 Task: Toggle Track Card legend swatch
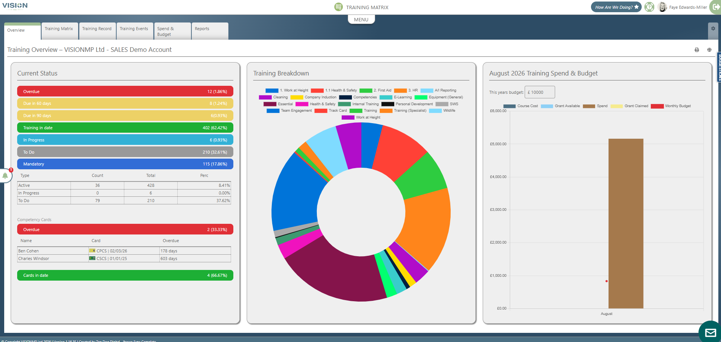pos(321,111)
